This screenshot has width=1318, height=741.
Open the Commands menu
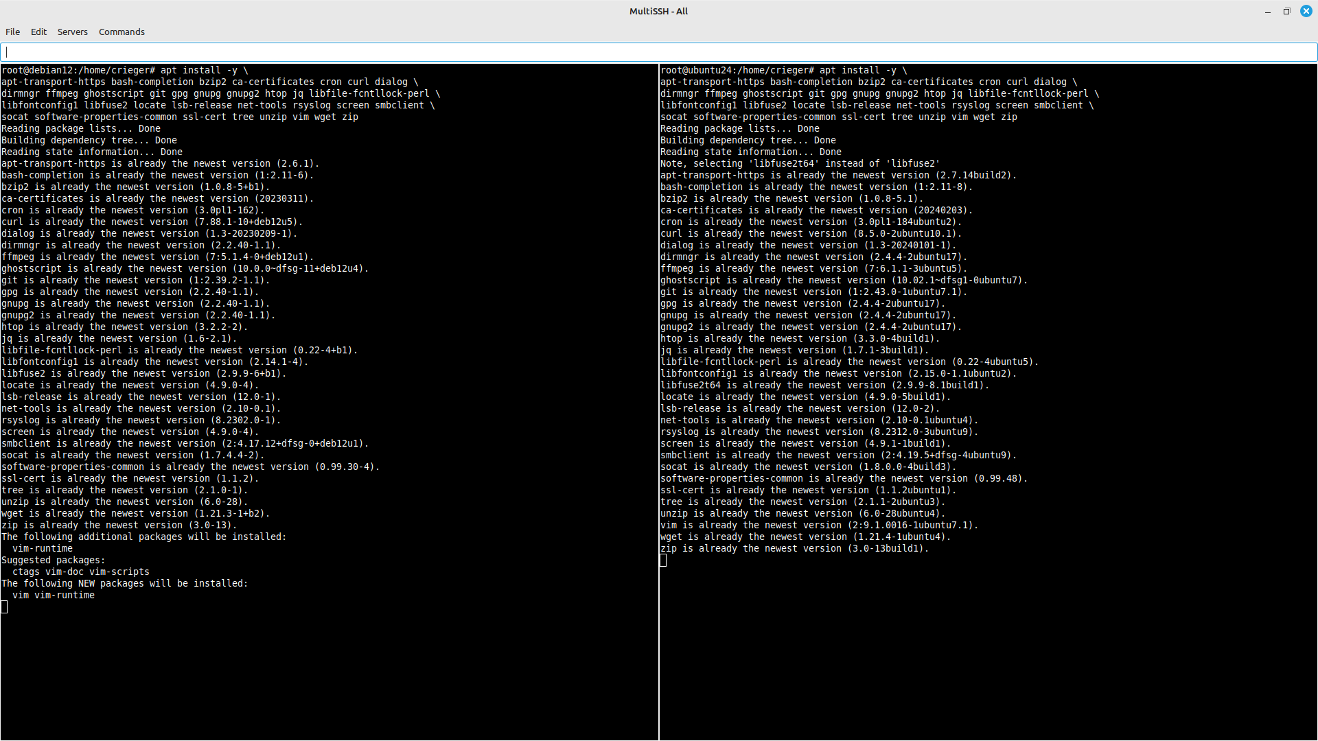[122, 32]
